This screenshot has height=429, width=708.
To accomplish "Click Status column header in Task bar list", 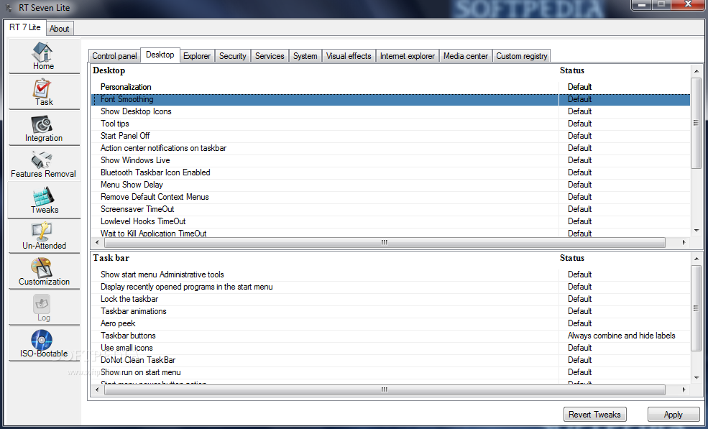I will click(x=572, y=258).
